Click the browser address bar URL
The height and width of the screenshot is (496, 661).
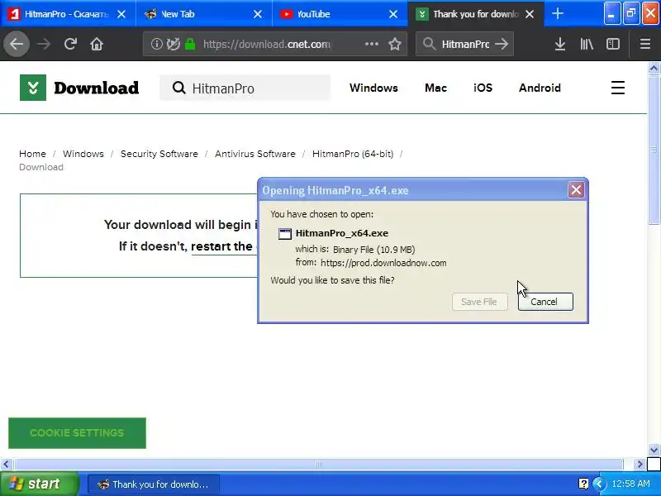[x=266, y=44]
